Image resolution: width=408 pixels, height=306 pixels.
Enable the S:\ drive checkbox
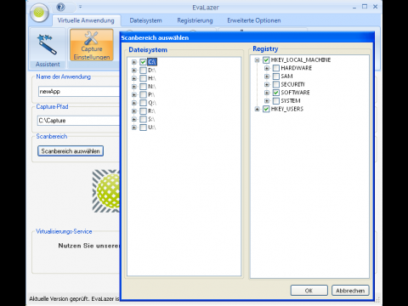click(x=143, y=119)
